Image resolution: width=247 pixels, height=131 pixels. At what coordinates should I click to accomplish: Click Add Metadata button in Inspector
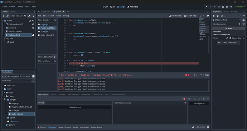click(x=228, y=42)
